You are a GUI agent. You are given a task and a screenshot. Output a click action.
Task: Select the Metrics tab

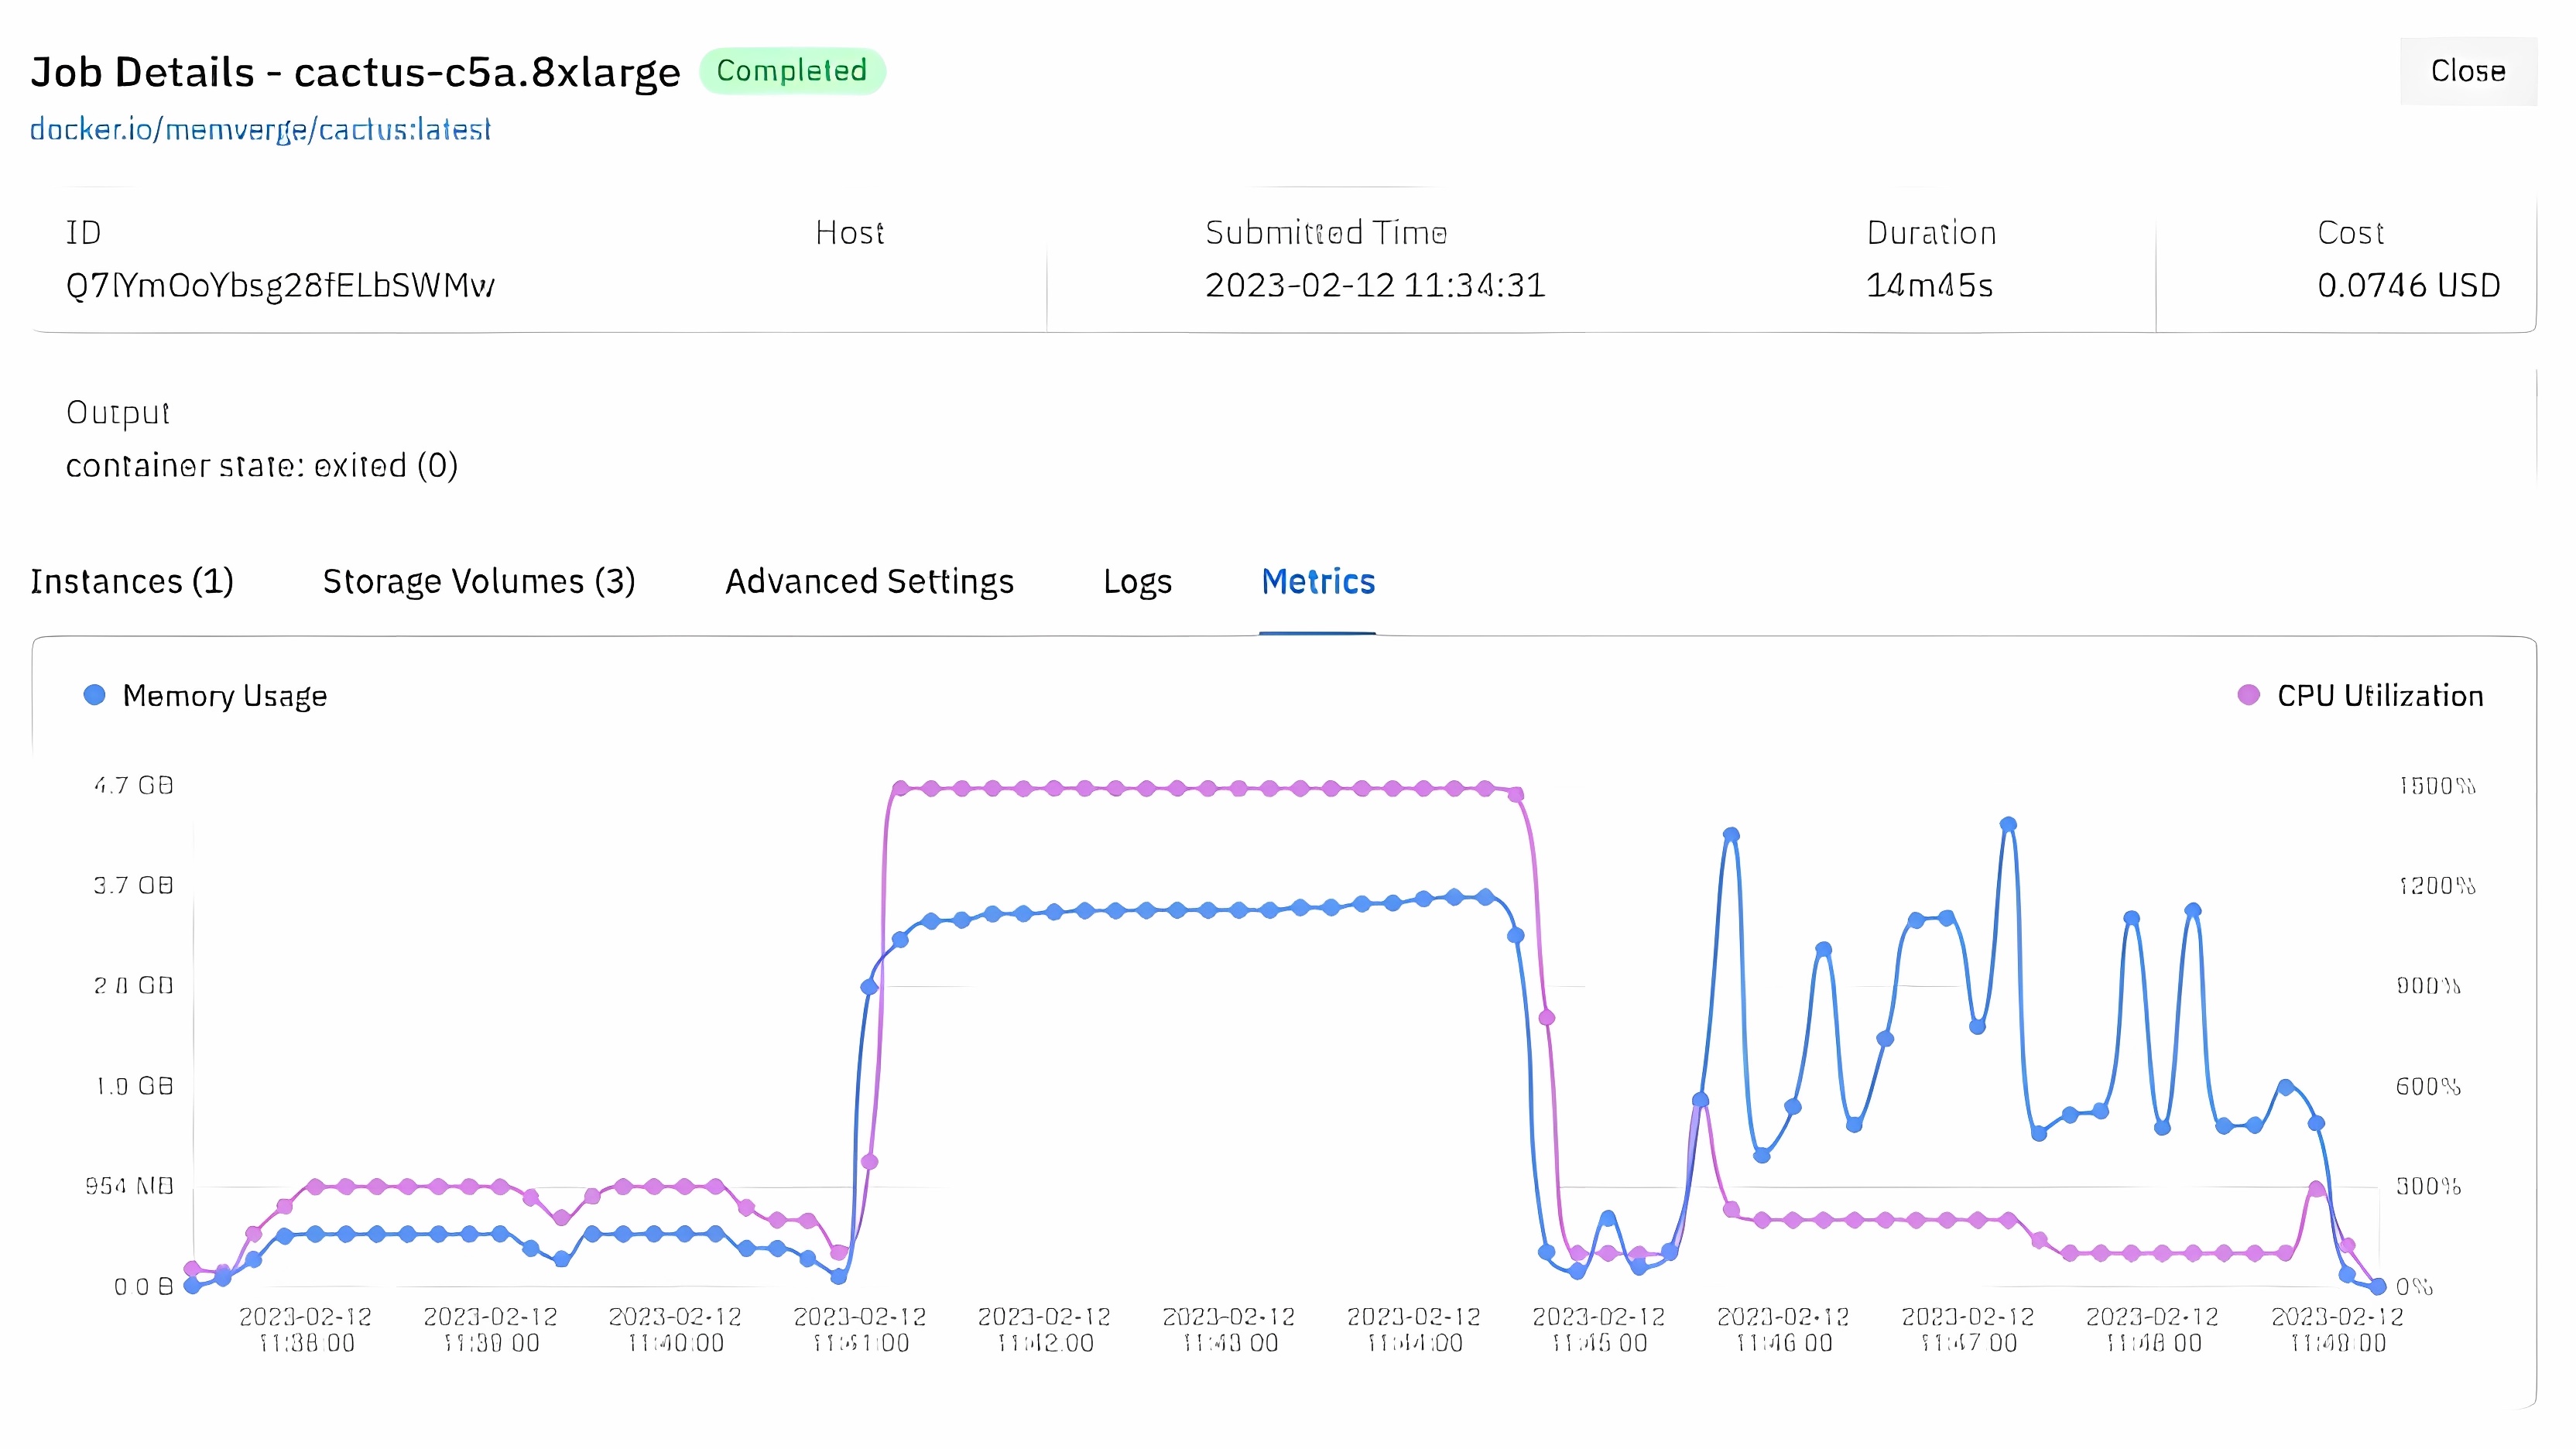click(1317, 581)
